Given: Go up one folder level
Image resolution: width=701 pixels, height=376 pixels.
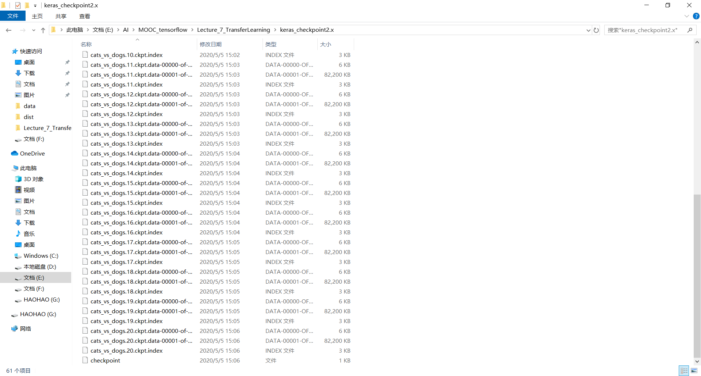Looking at the screenshot, I should (43, 30).
